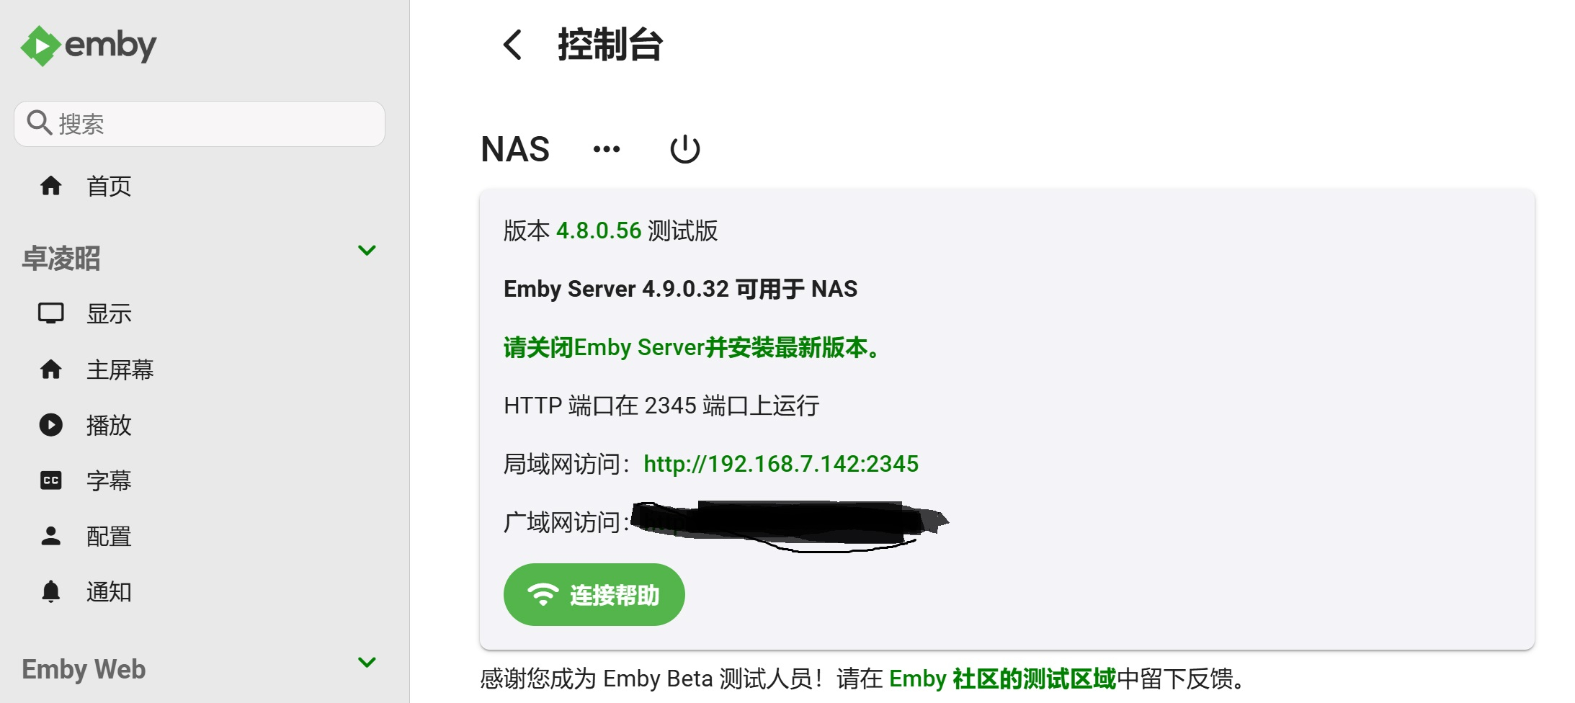Click the Emby logo

pos(88,46)
